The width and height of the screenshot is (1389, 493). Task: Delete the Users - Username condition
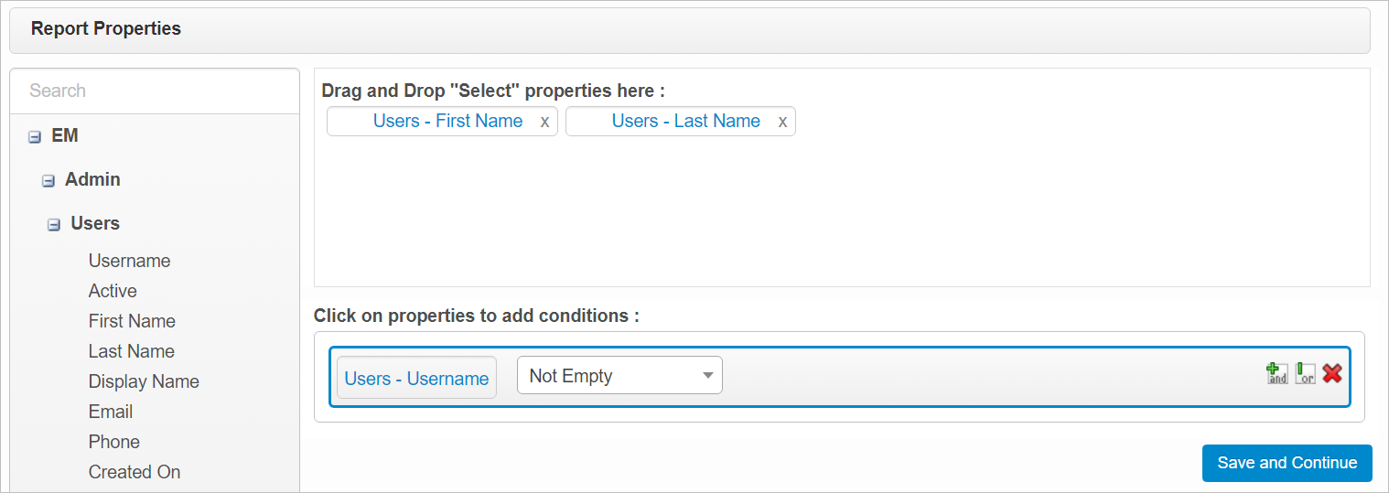[1332, 373]
